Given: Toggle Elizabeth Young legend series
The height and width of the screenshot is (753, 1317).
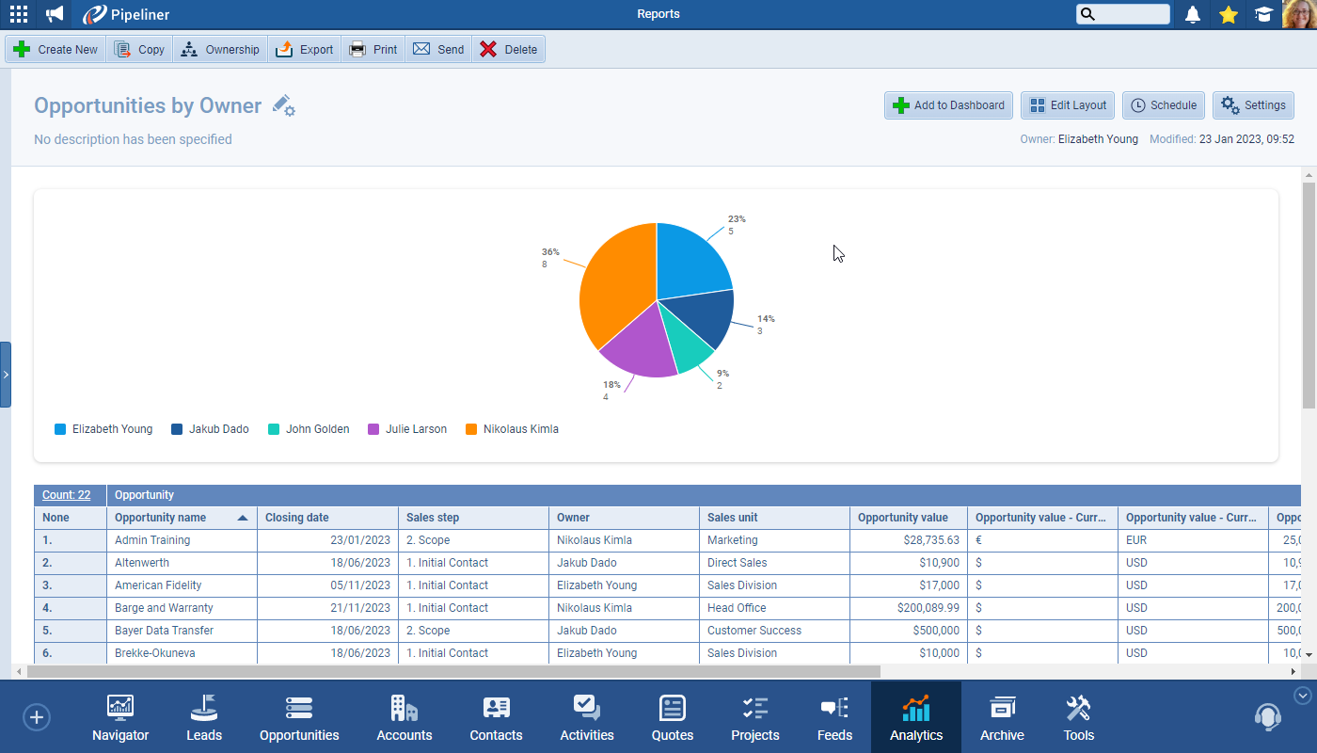Looking at the screenshot, I should click(x=103, y=429).
